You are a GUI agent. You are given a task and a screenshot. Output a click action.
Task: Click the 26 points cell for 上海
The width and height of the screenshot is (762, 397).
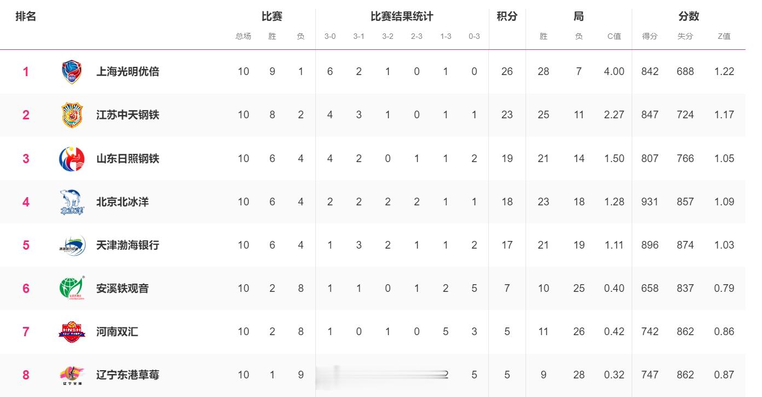507,71
